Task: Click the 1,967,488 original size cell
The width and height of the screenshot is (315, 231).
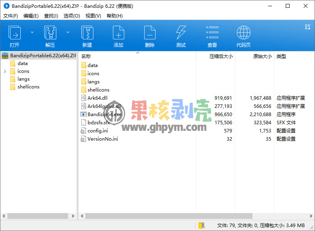Action: tap(260, 98)
